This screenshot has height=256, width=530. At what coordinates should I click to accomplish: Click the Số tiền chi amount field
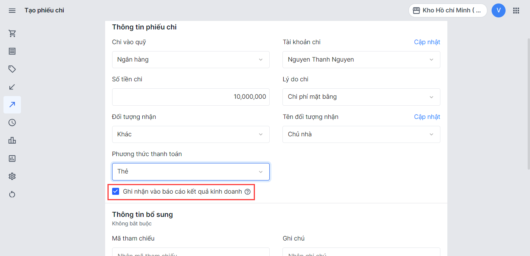(191, 97)
